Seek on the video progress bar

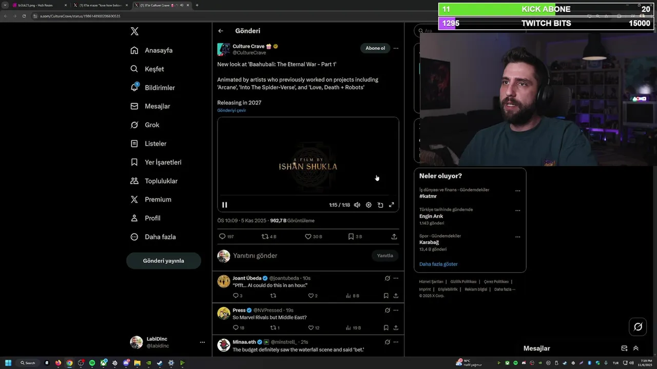click(x=308, y=195)
